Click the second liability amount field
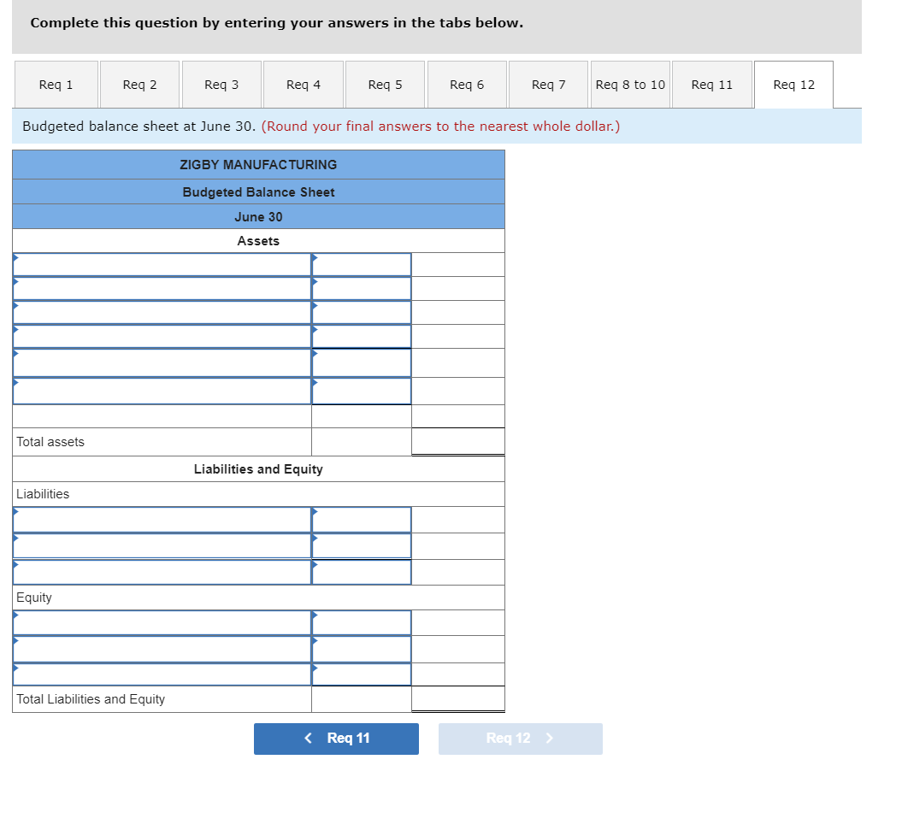The image size is (908, 836). 362,546
